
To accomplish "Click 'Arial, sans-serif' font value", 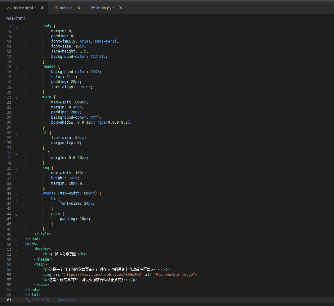I will [99, 41].
